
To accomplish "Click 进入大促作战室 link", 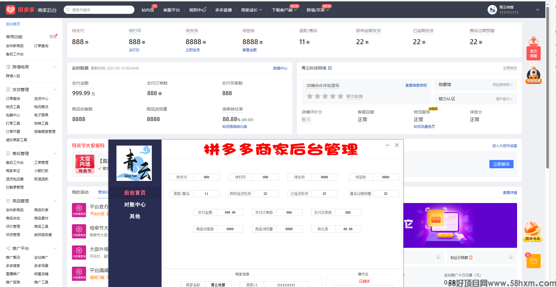I will tap(504, 146).
